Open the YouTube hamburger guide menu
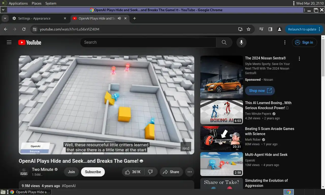 (x=9, y=42)
